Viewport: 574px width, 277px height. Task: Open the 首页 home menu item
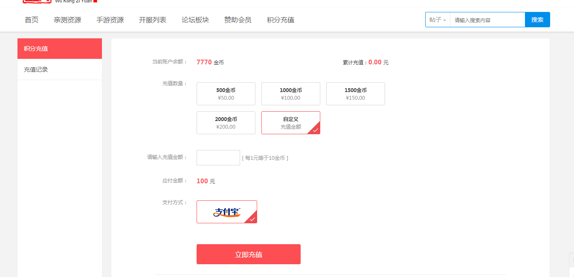pos(32,20)
